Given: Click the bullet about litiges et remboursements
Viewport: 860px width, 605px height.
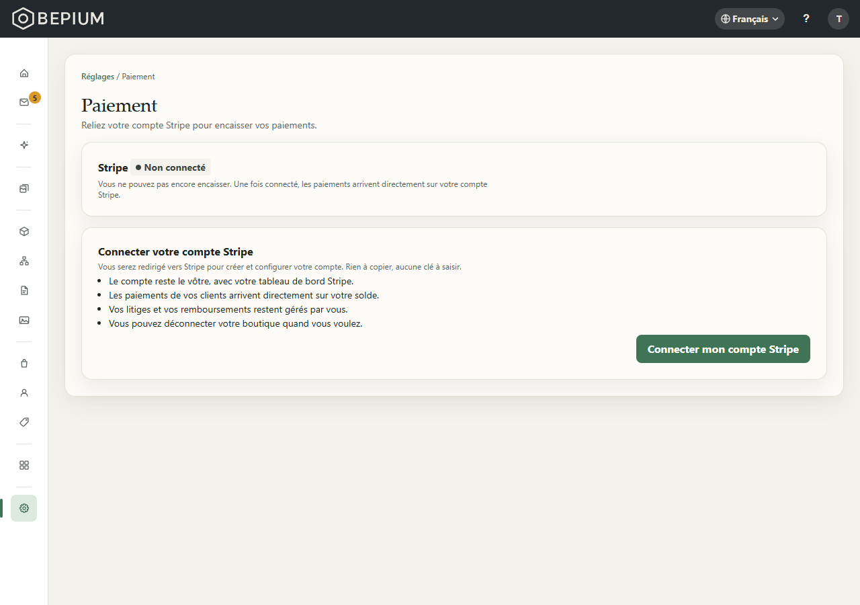Looking at the screenshot, I should (x=228, y=309).
